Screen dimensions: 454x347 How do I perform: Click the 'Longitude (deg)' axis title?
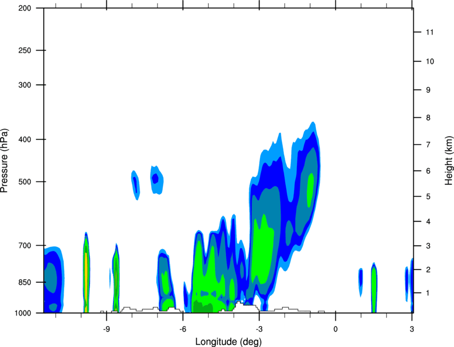229,342
